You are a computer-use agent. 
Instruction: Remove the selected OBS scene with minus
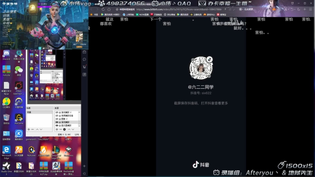32,129
